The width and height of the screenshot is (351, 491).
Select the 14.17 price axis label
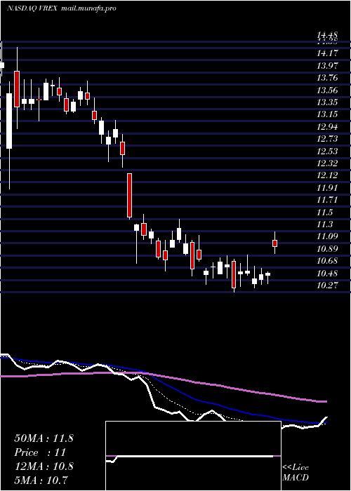pos(327,53)
